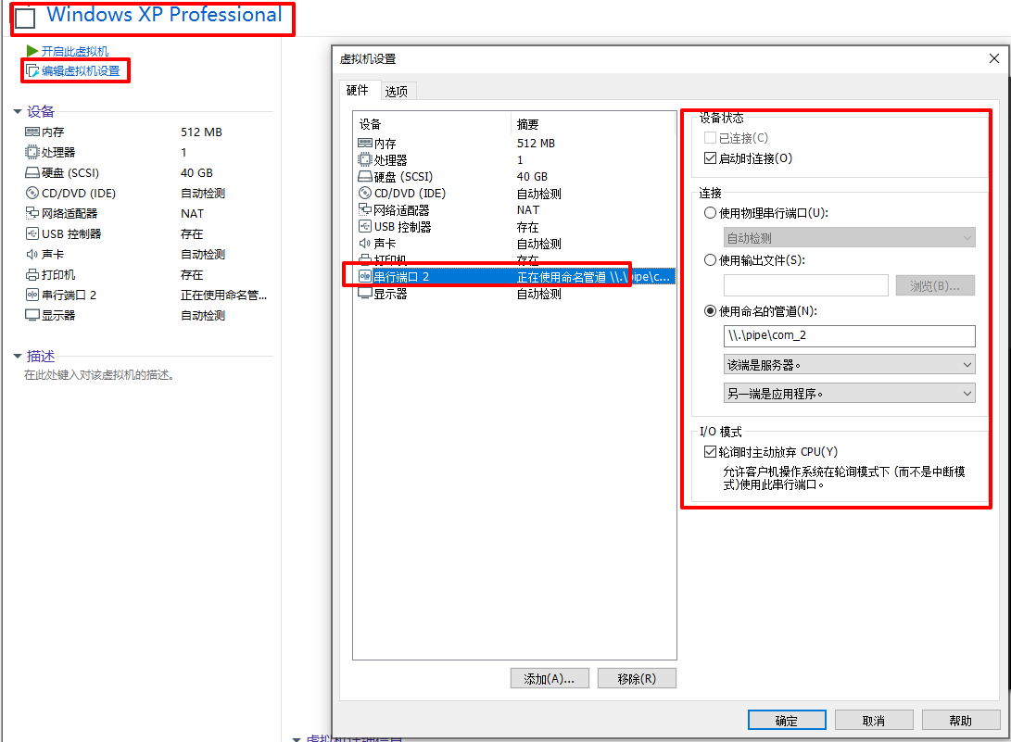Click the edit VM settings icon
1011x742 pixels.
(32, 70)
